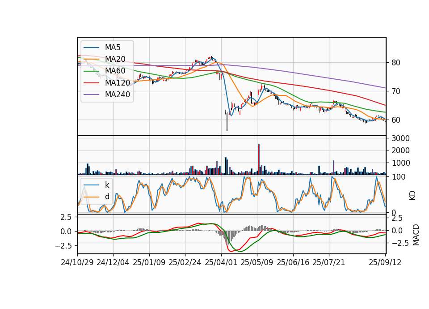Click the 24/10/29 date axis label
This screenshot has width=429, height=309.
[x=77, y=262]
